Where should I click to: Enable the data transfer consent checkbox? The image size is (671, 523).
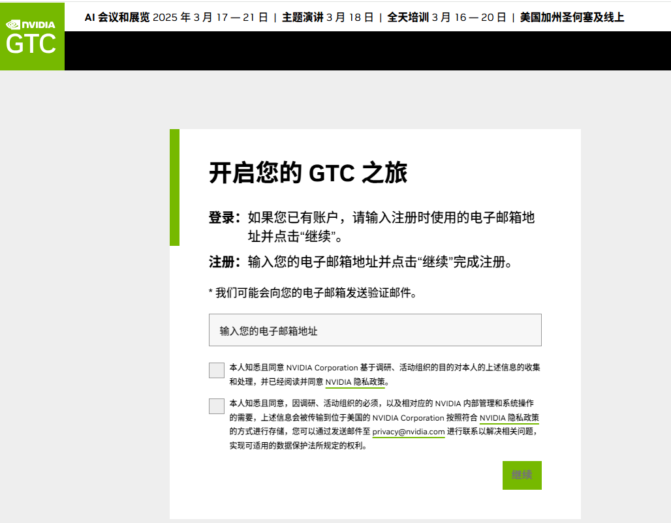pyautogui.click(x=215, y=406)
